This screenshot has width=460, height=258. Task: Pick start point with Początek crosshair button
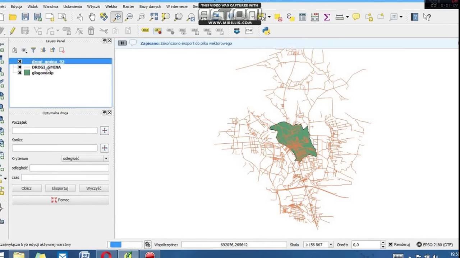click(105, 130)
